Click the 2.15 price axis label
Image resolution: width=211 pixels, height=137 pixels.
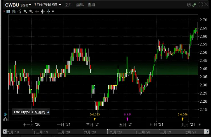(x=203, y=109)
